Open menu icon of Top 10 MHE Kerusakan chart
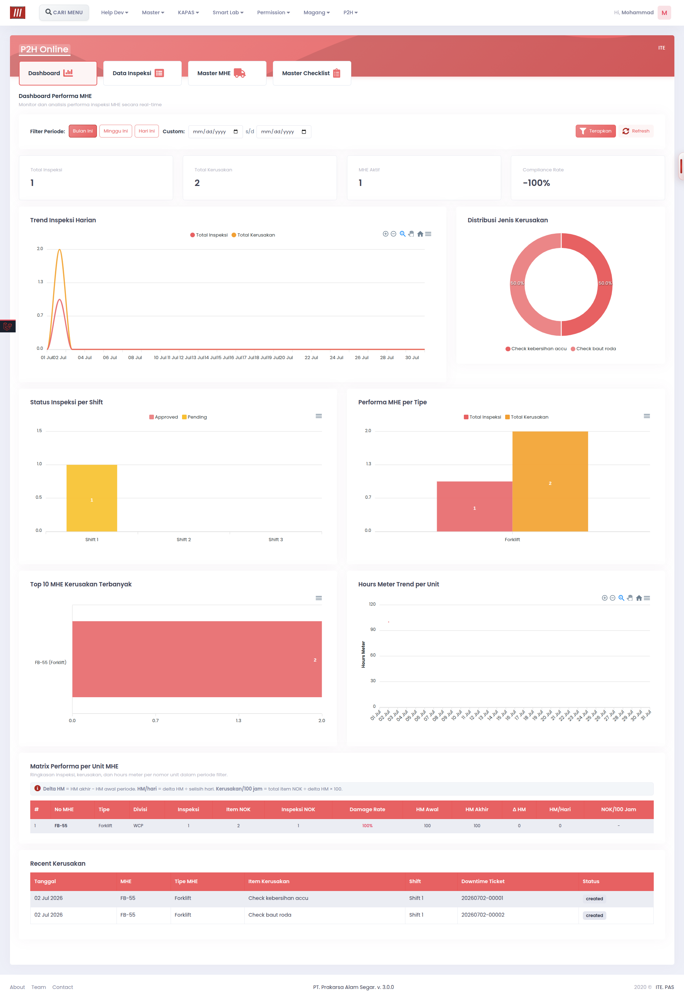This screenshot has width=684, height=1000. point(319,598)
